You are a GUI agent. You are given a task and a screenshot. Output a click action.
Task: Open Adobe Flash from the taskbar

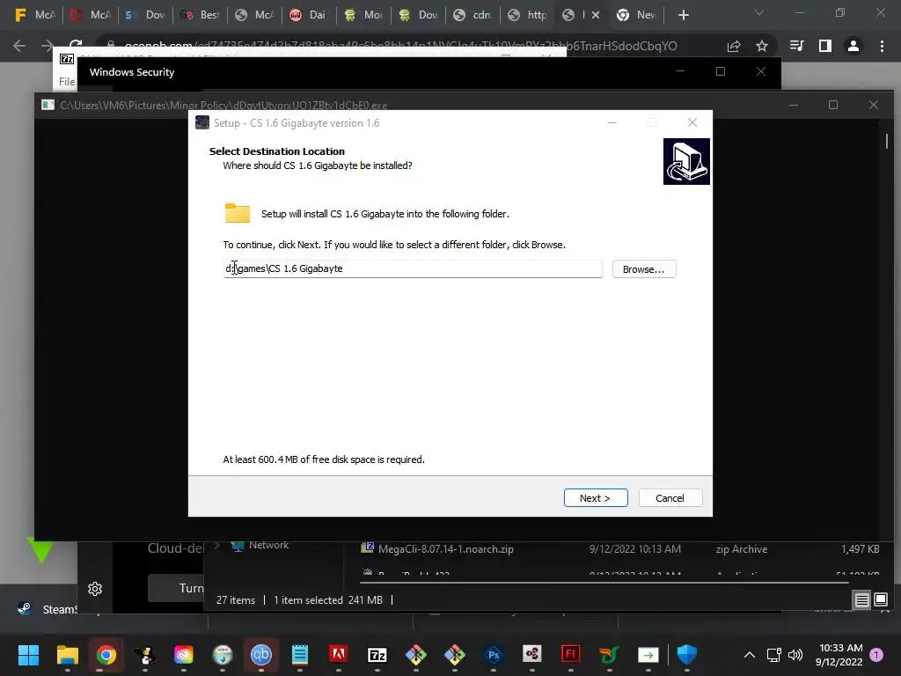coord(570,654)
